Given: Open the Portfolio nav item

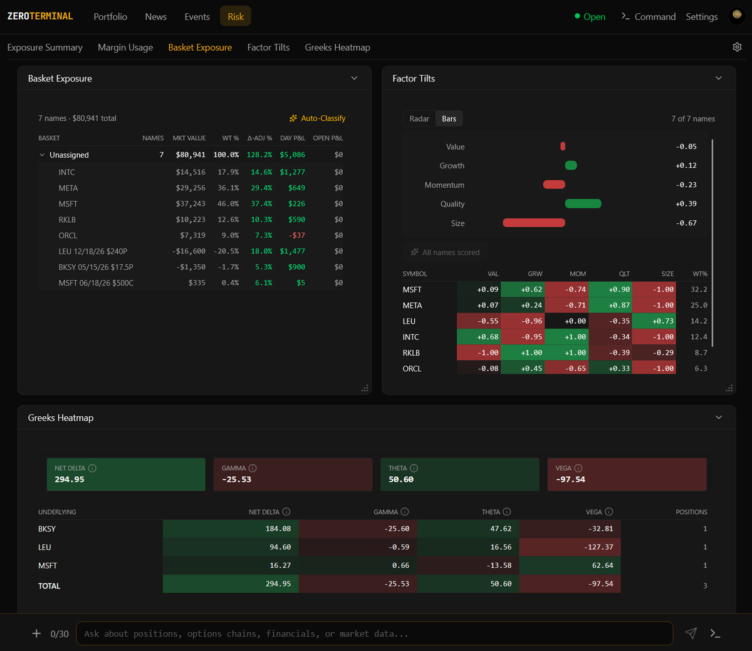Looking at the screenshot, I should (110, 17).
